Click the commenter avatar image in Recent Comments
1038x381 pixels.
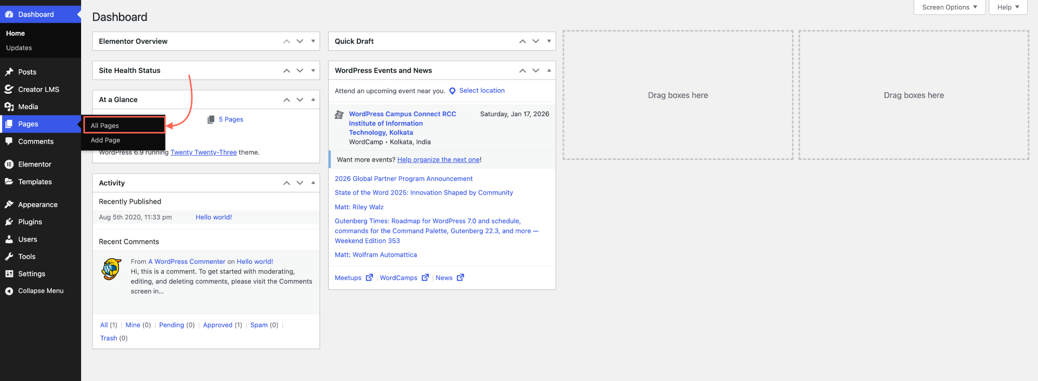tap(111, 269)
